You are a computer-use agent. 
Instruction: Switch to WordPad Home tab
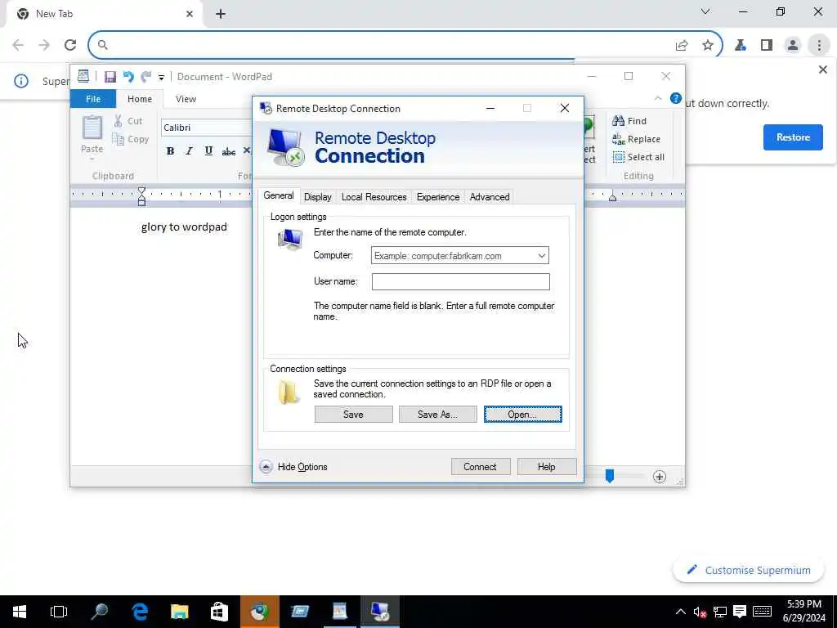click(x=139, y=99)
